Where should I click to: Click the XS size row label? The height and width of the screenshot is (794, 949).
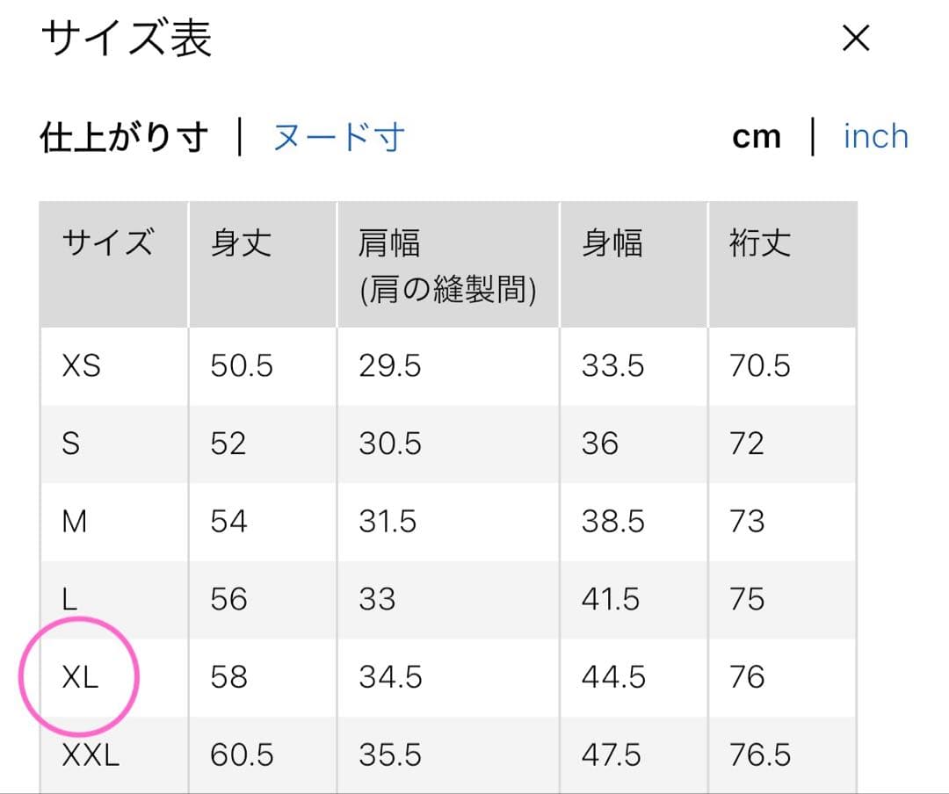click(81, 365)
